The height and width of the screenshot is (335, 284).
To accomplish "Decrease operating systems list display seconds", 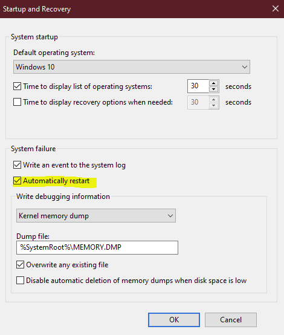I will click(213, 89).
